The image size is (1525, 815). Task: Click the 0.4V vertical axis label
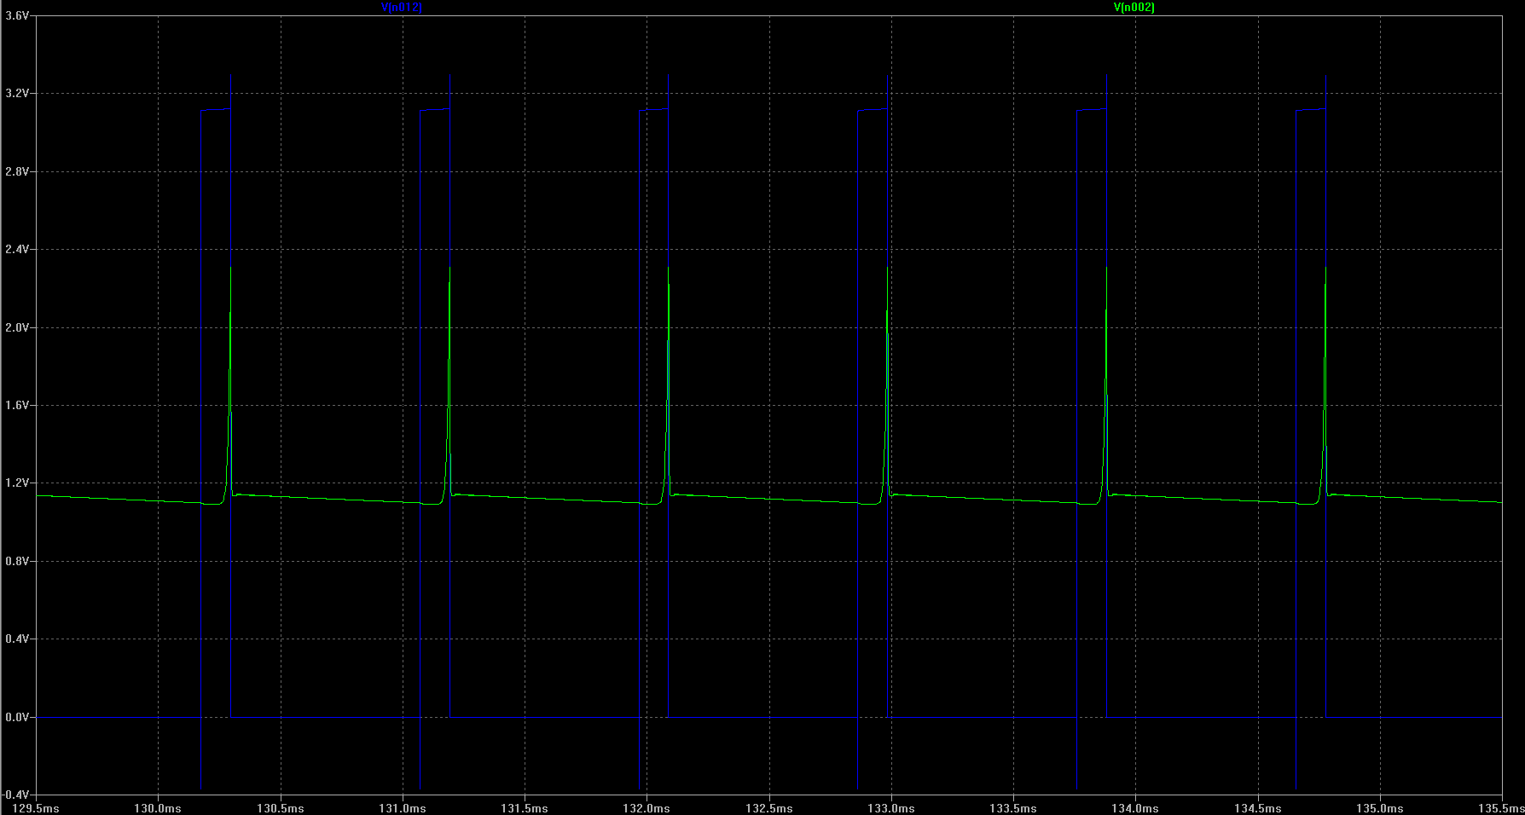click(17, 639)
